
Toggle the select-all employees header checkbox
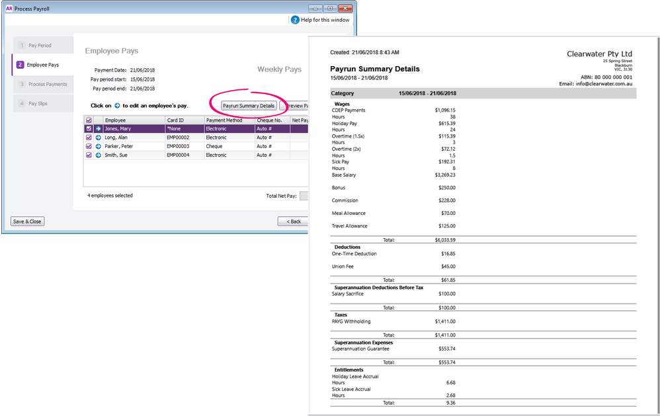point(89,120)
